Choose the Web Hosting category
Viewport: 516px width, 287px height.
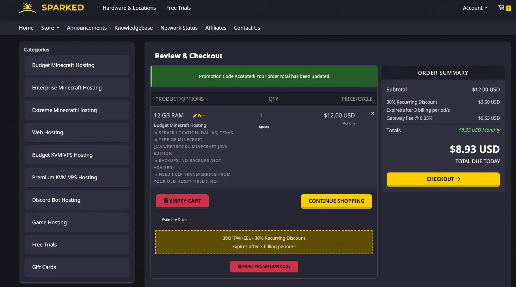pyautogui.click(x=77, y=132)
